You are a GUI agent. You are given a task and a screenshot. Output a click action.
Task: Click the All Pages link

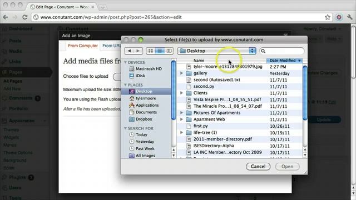tap(13, 81)
